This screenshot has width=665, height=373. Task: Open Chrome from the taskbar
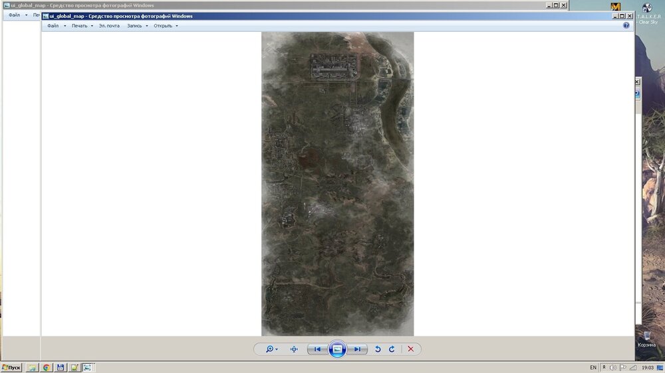[47, 367]
